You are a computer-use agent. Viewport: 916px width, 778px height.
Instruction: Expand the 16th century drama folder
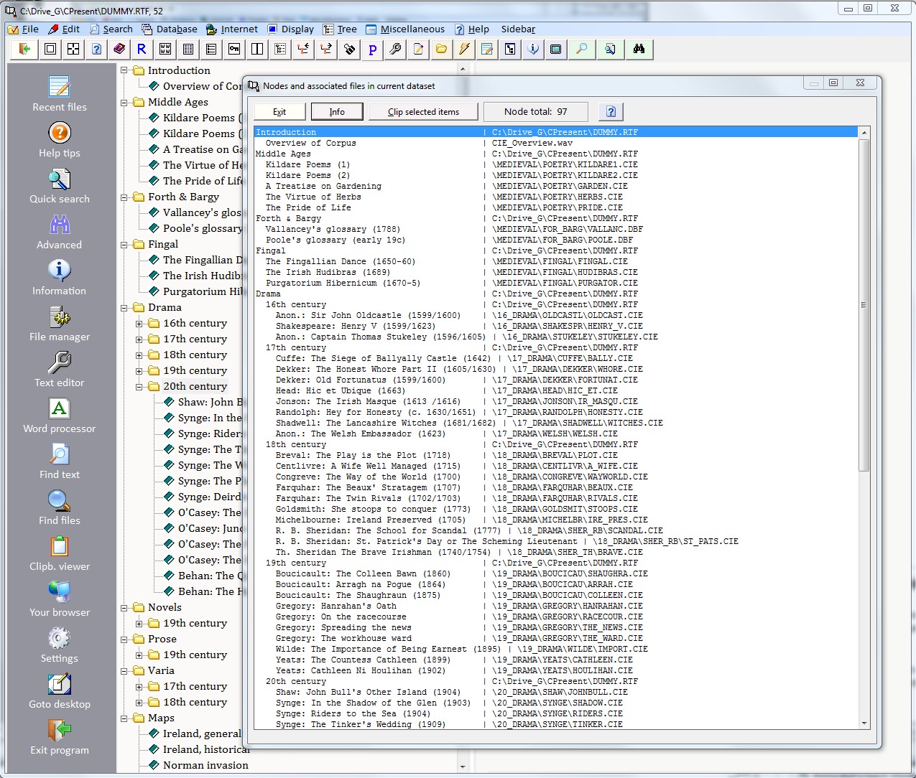coord(139,324)
